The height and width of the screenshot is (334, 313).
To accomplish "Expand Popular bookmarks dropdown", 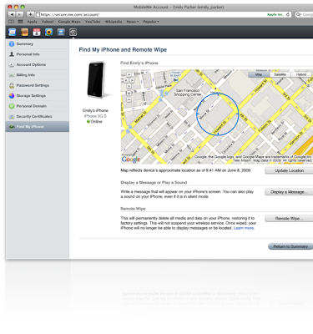I will 151,22.
